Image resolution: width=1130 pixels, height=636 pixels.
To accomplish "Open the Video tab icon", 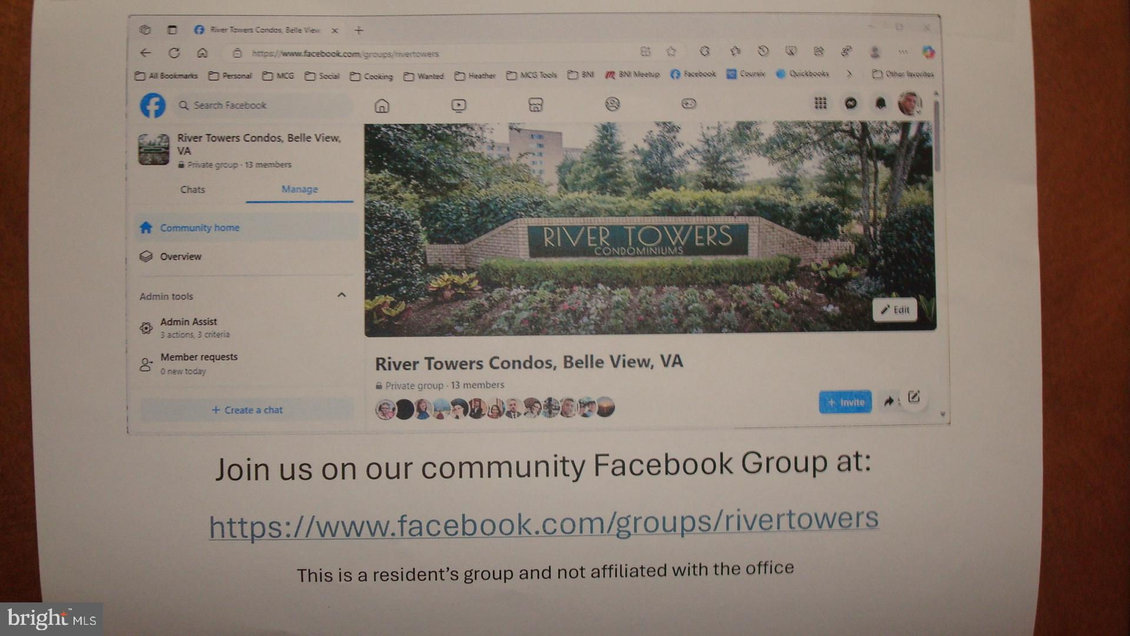I will 458,105.
